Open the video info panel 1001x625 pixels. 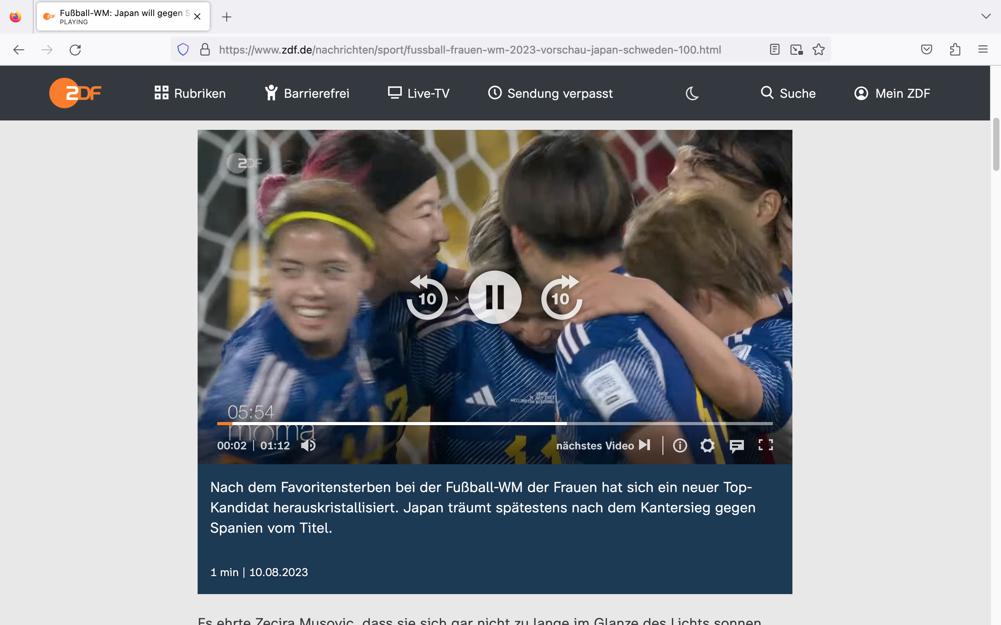coord(679,445)
